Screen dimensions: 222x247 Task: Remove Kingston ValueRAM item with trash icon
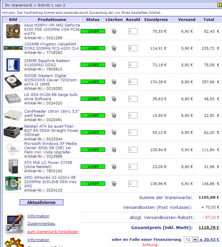coord(114,48)
